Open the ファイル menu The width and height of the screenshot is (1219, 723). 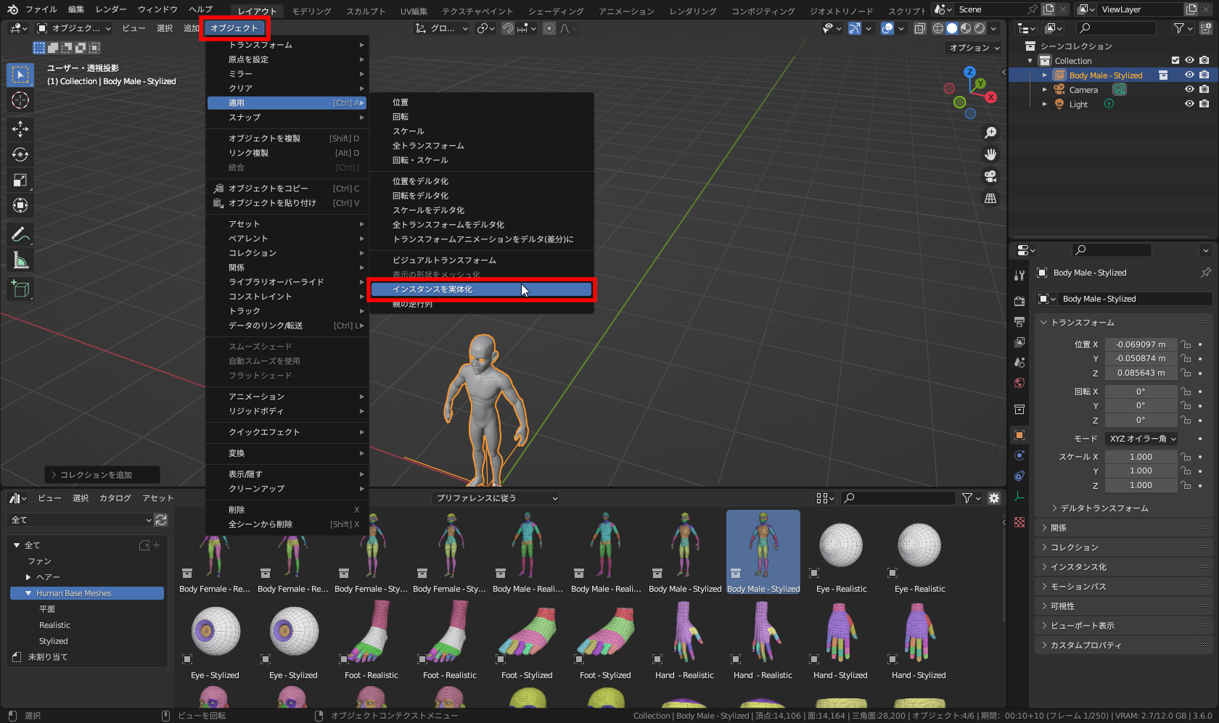[x=41, y=9]
